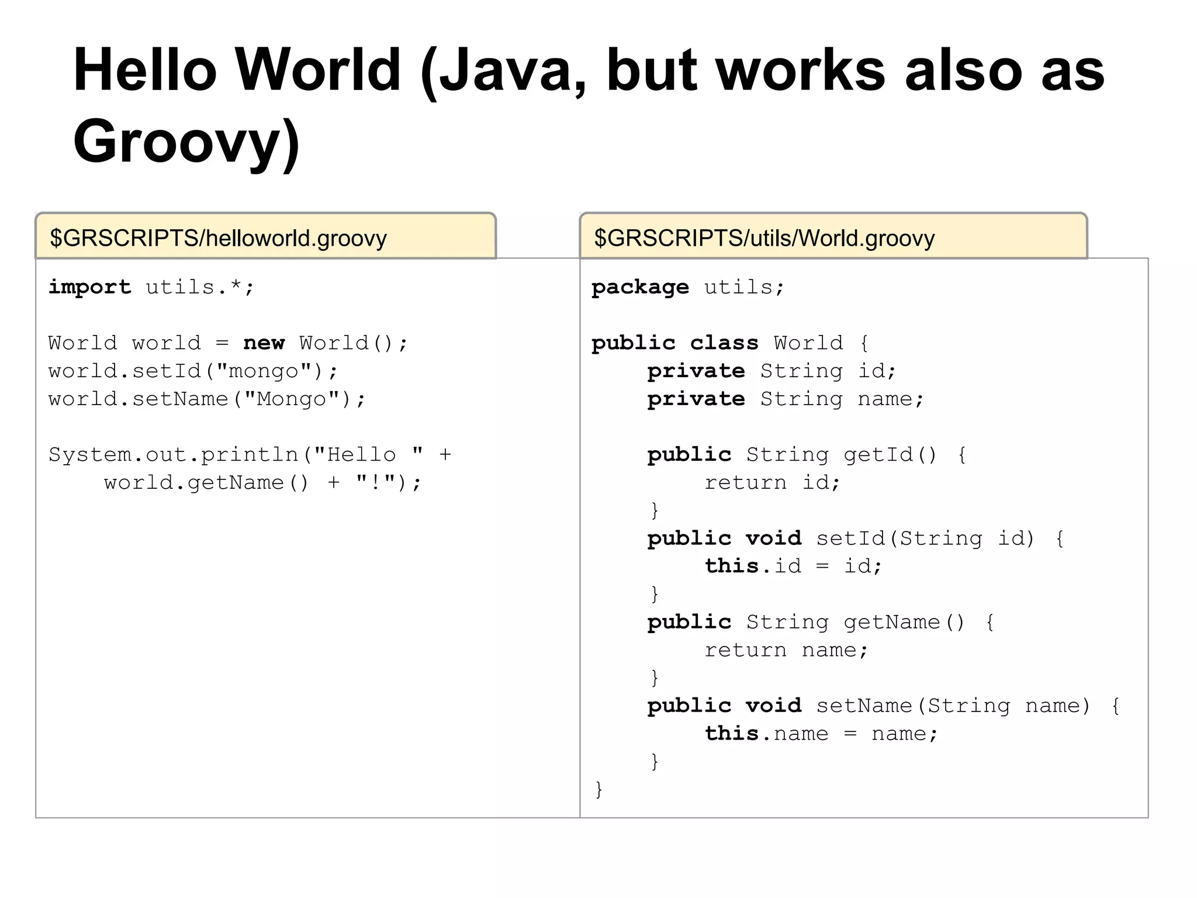
Task: Click the line 'world.getName() + "!");'
Action: click(262, 482)
